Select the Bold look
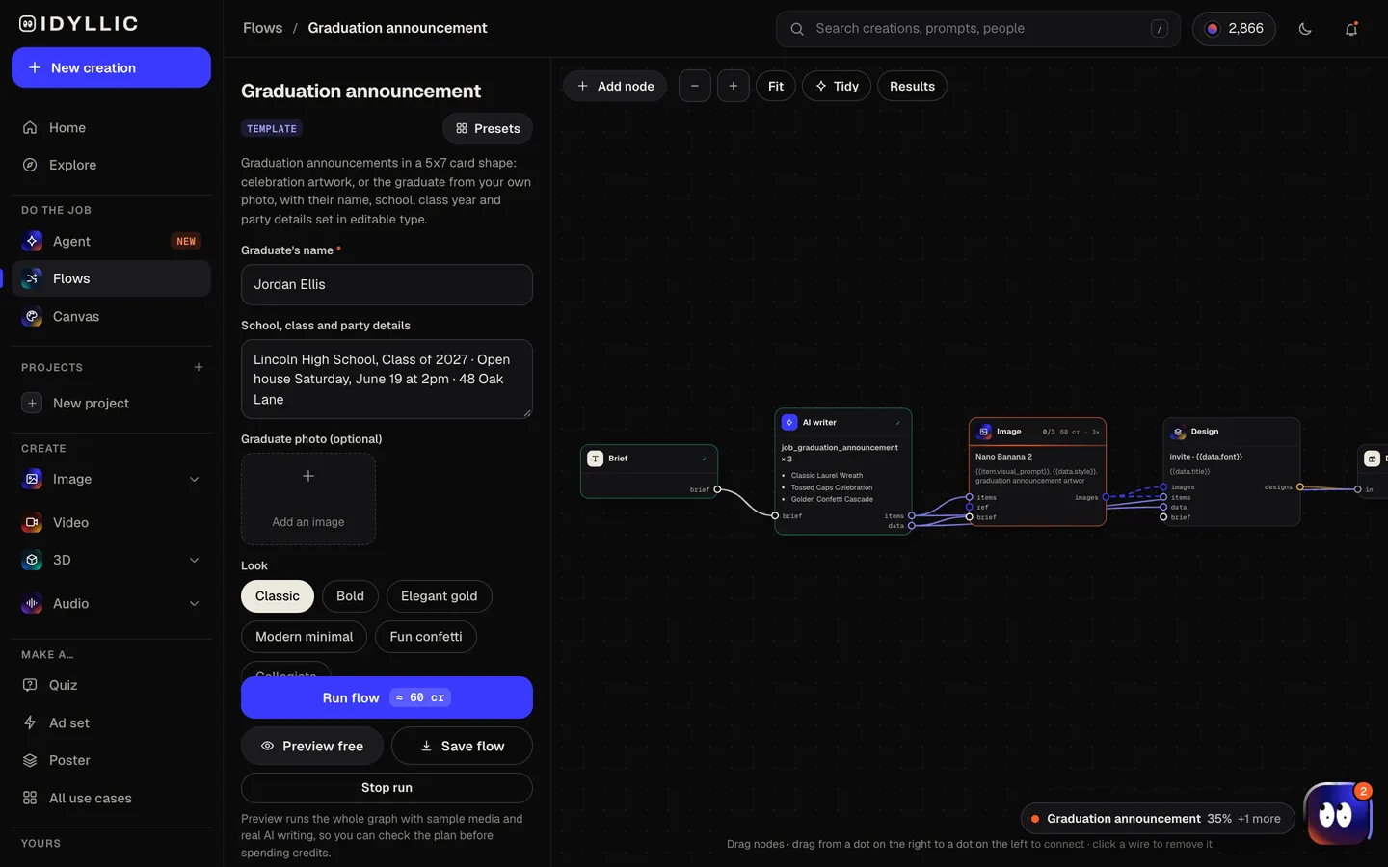This screenshot has width=1388, height=867. [350, 596]
